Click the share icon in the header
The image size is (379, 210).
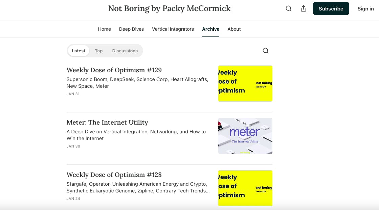tap(304, 9)
